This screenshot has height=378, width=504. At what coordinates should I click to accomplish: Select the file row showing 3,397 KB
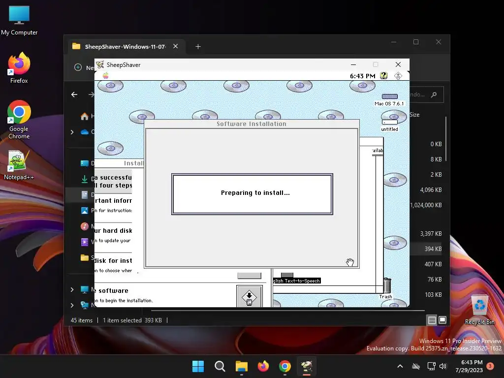(x=427, y=234)
